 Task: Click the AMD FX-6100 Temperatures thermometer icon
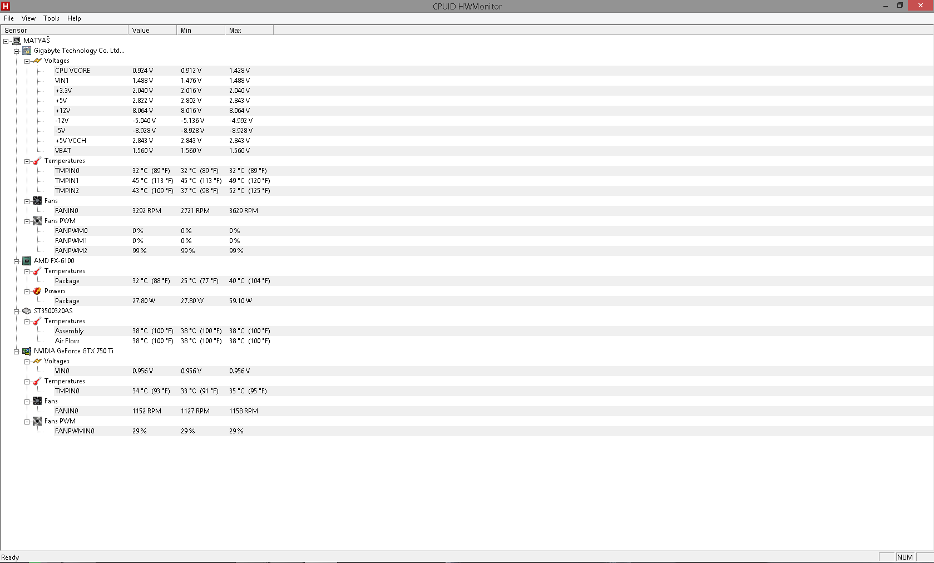click(37, 271)
